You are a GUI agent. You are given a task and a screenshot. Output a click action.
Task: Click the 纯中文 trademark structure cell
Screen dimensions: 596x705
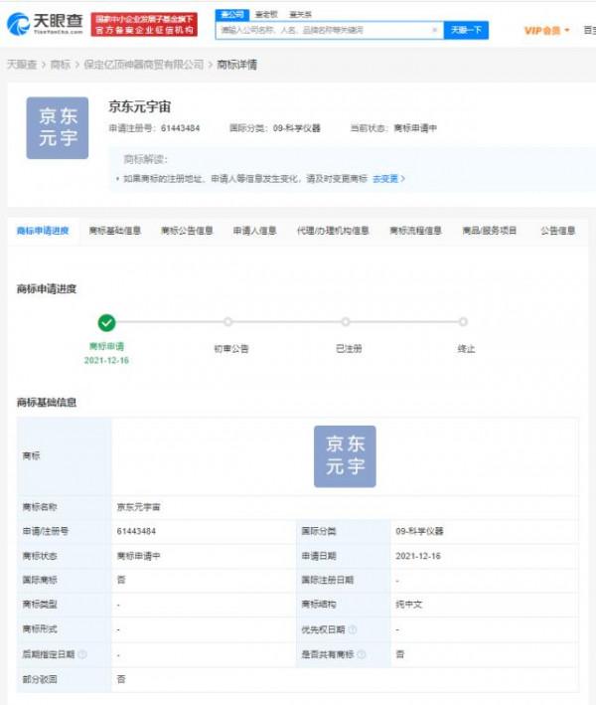click(408, 605)
